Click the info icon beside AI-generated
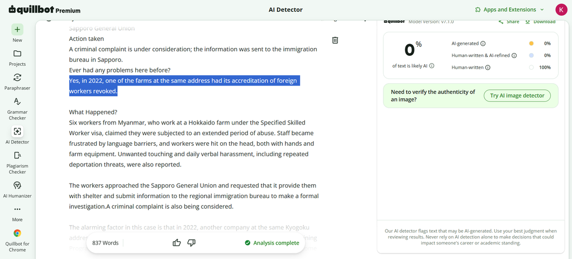The width and height of the screenshot is (572, 259). click(x=483, y=44)
